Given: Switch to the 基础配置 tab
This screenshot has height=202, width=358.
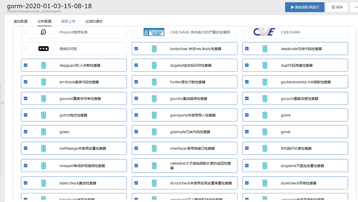Looking at the screenshot, I should (21, 21).
